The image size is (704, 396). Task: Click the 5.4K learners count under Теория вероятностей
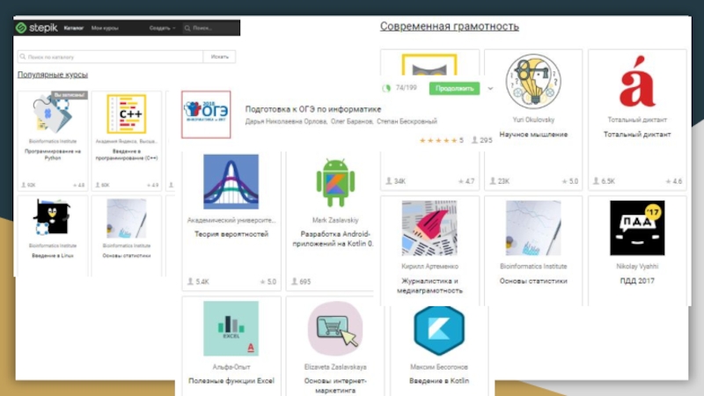[198, 282]
